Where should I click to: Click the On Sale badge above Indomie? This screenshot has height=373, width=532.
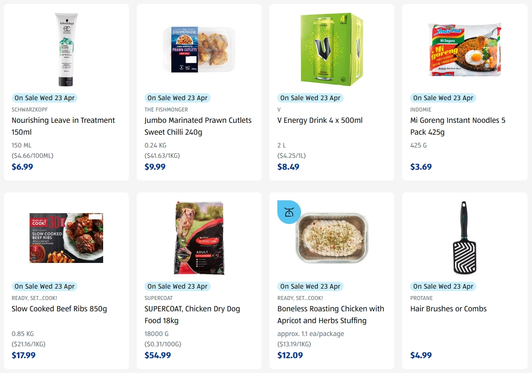443,98
